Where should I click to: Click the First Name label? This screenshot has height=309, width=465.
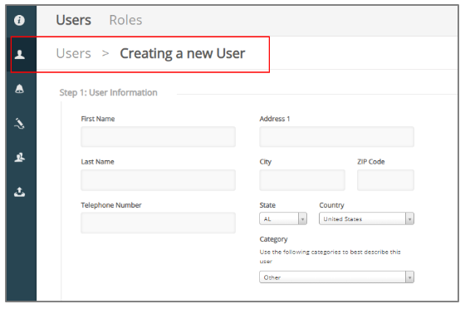98,119
